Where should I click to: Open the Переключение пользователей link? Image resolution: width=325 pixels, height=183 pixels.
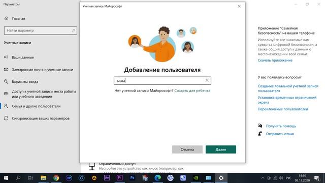(283, 109)
